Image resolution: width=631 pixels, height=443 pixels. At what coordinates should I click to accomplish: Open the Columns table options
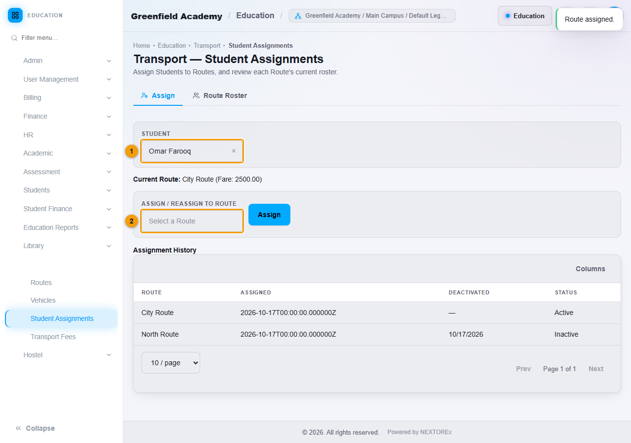pyautogui.click(x=590, y=269)
